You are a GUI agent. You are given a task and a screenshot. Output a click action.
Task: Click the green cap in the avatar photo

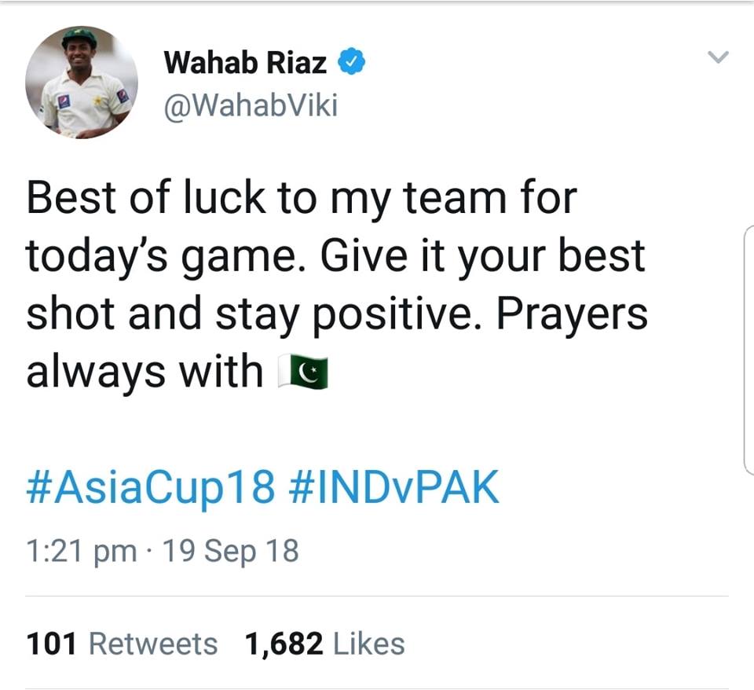click(x=79, y=37)
